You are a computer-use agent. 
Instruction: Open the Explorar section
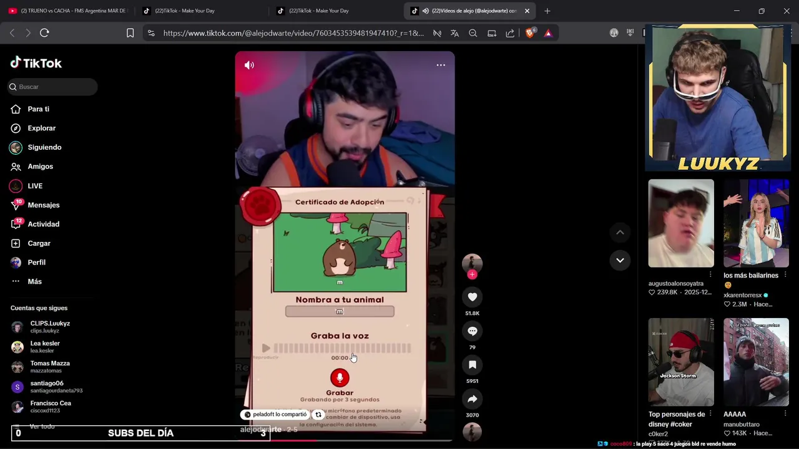[x=41, y=128]
